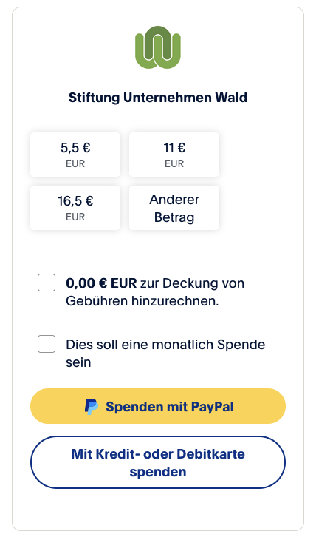This screenshot has width=316, height=537.
Task: Click the 'PayPal' word on yellow button
Action: click(213, 407)
